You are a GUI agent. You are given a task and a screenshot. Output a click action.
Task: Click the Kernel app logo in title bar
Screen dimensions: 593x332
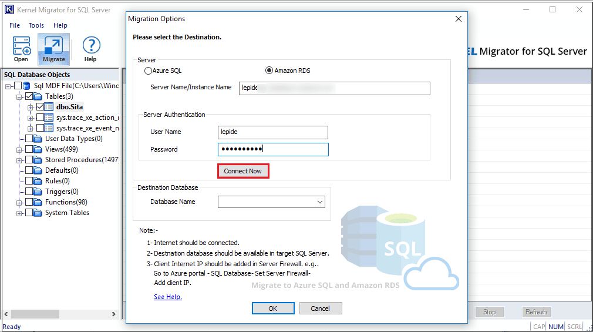(9, 9)
